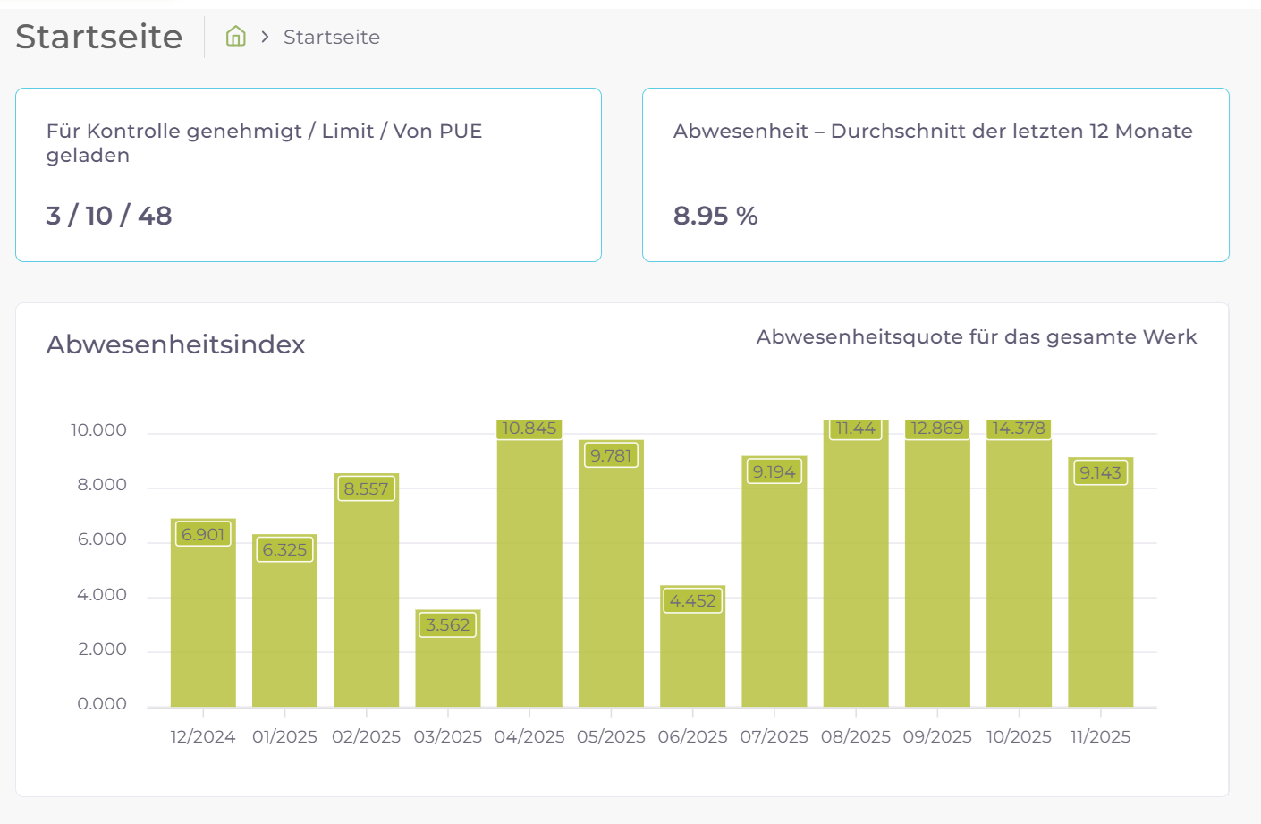
Task: Click the 12.869 label on the 09/2025 bar
Action: 937,429
